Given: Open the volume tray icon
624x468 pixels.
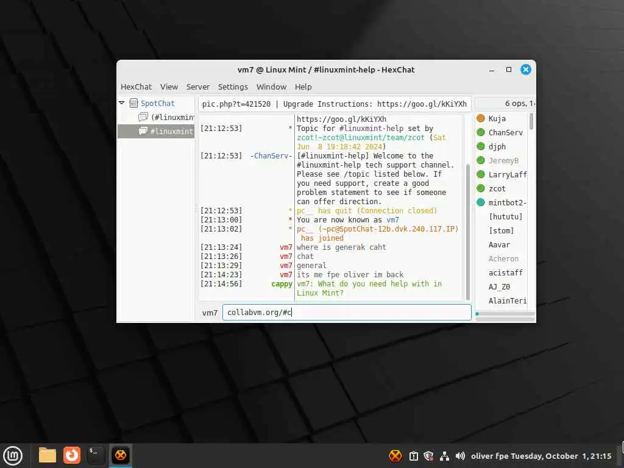Looking at the screenshot, I should [460, 456].
